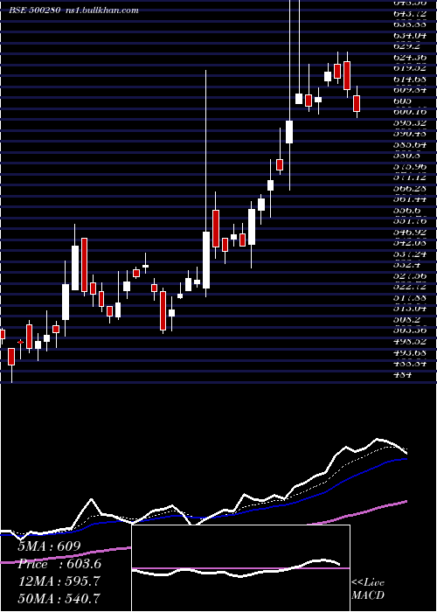The image size is (437, 612).
Task: Click the ns1.bullkhan.com site label
Action: coord(101,10)
